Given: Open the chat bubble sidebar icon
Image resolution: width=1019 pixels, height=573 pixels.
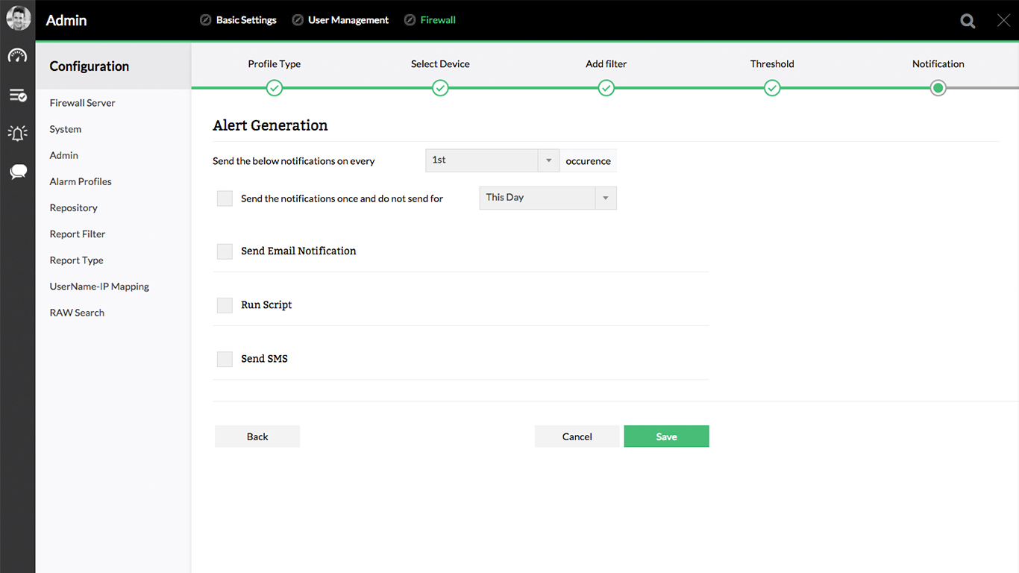Looking at the screenshot, I should [18, 172].
